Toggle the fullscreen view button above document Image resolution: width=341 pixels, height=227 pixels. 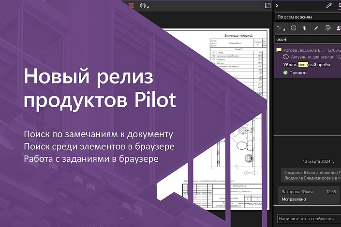(267, 5)
